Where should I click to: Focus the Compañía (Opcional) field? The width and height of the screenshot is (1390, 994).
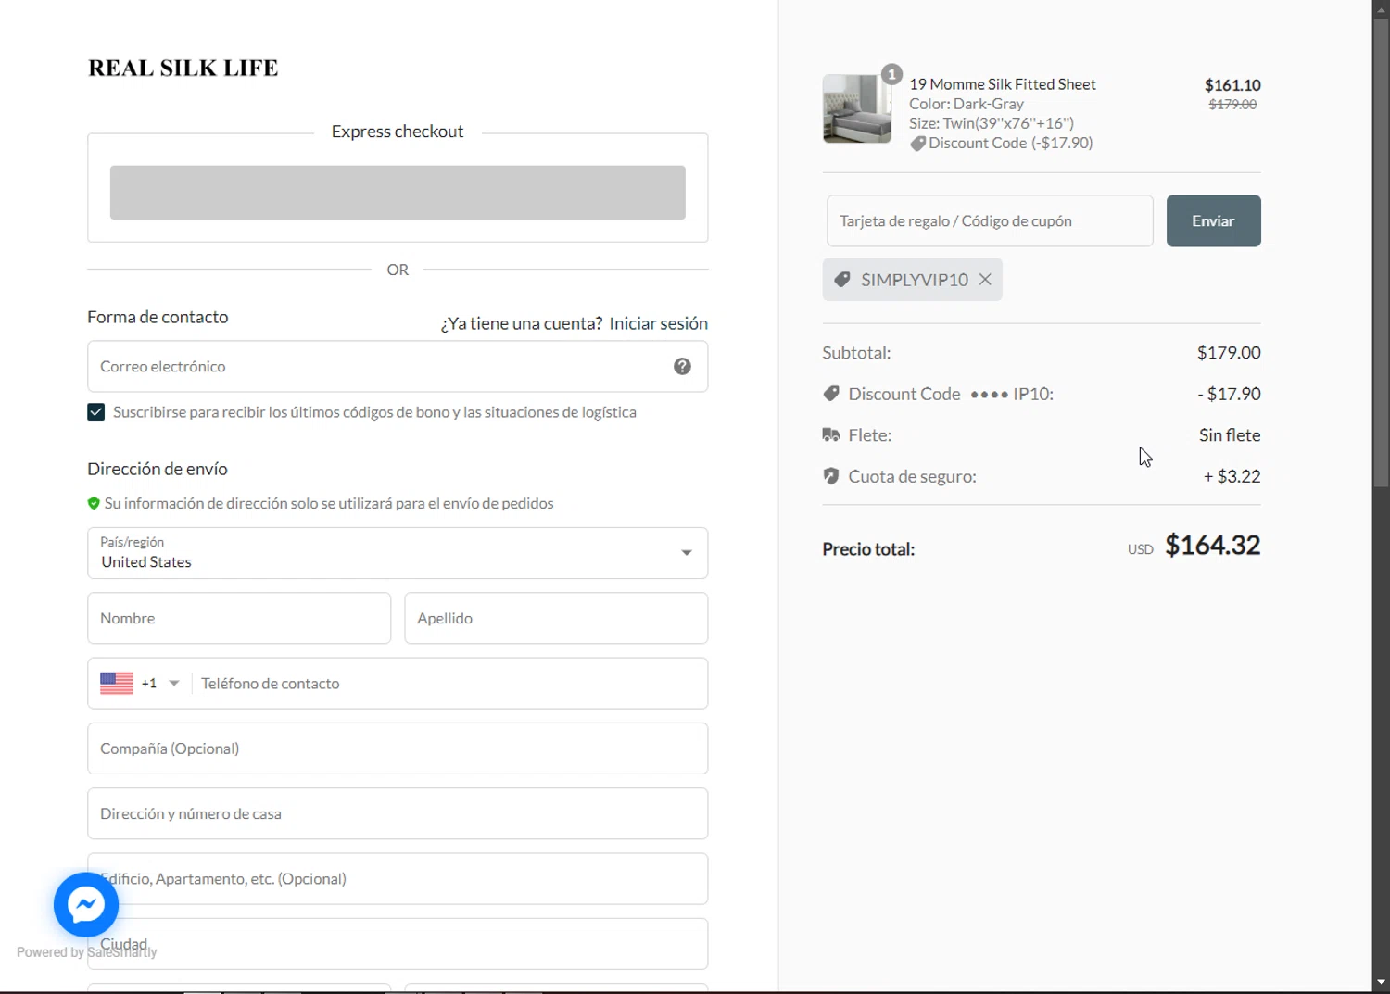[398, 749]
